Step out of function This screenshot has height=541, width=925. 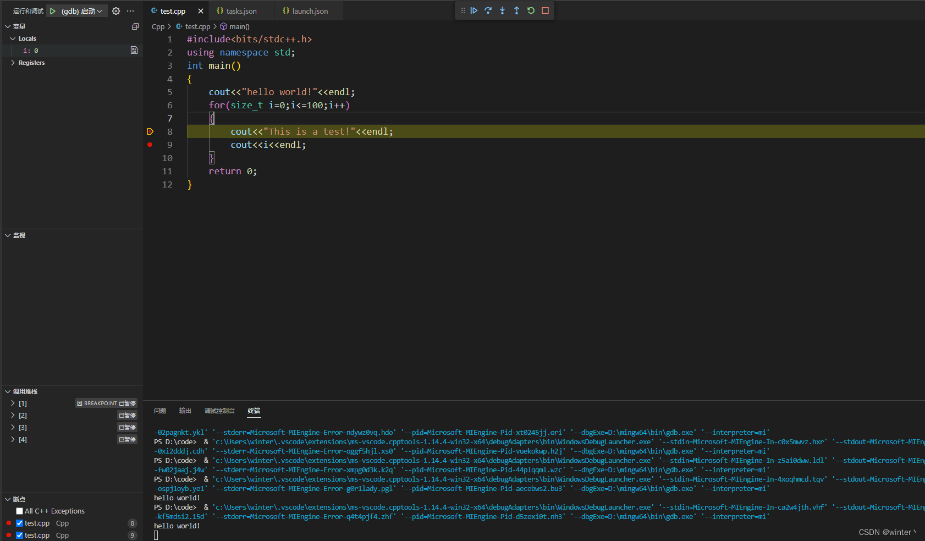click(x=517, y=10)
